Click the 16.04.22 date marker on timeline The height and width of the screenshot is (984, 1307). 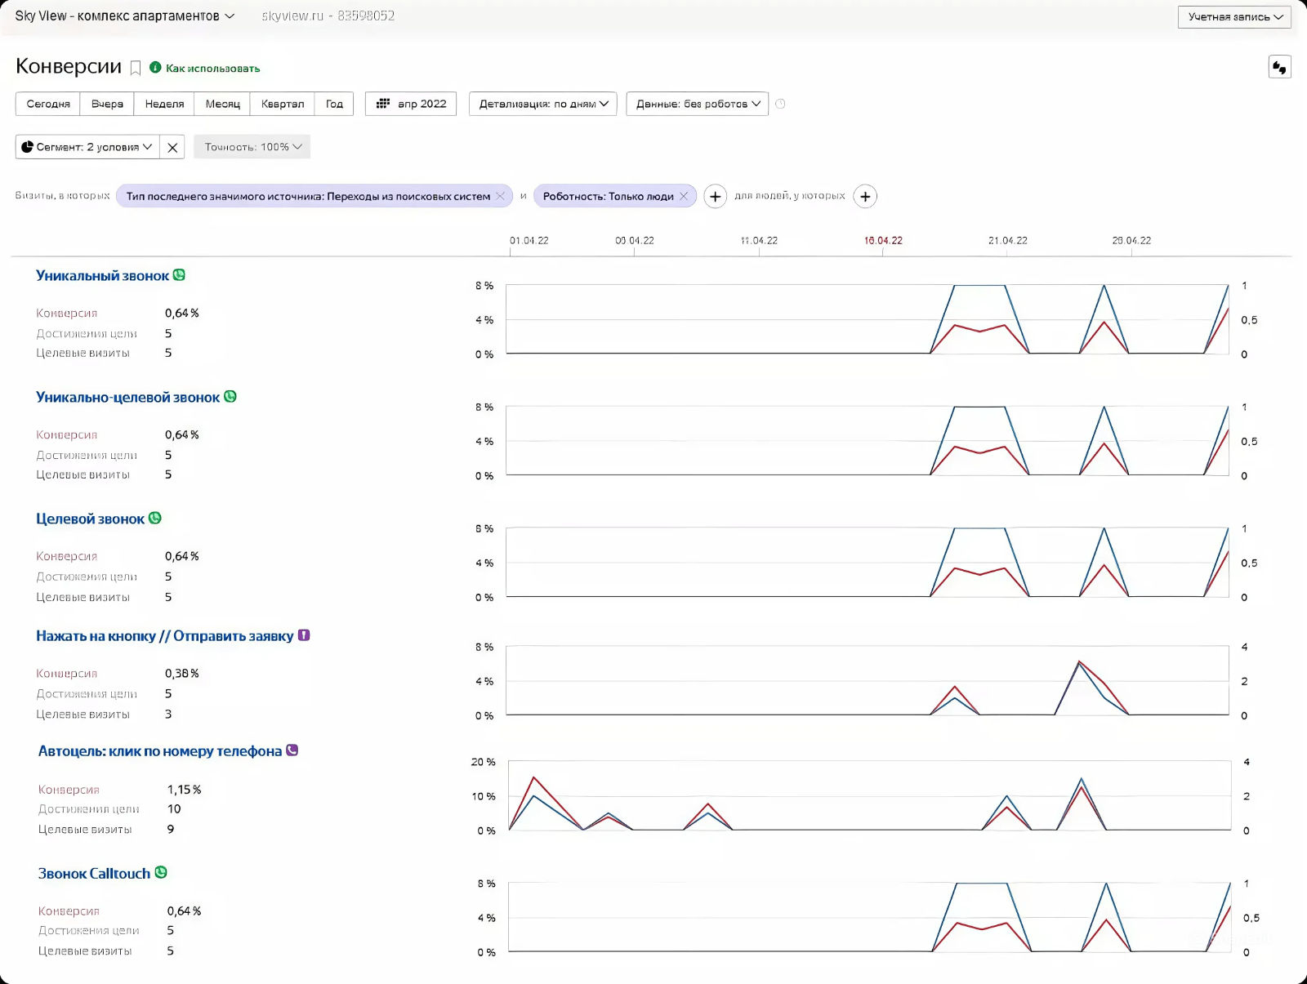pos(883,241)
